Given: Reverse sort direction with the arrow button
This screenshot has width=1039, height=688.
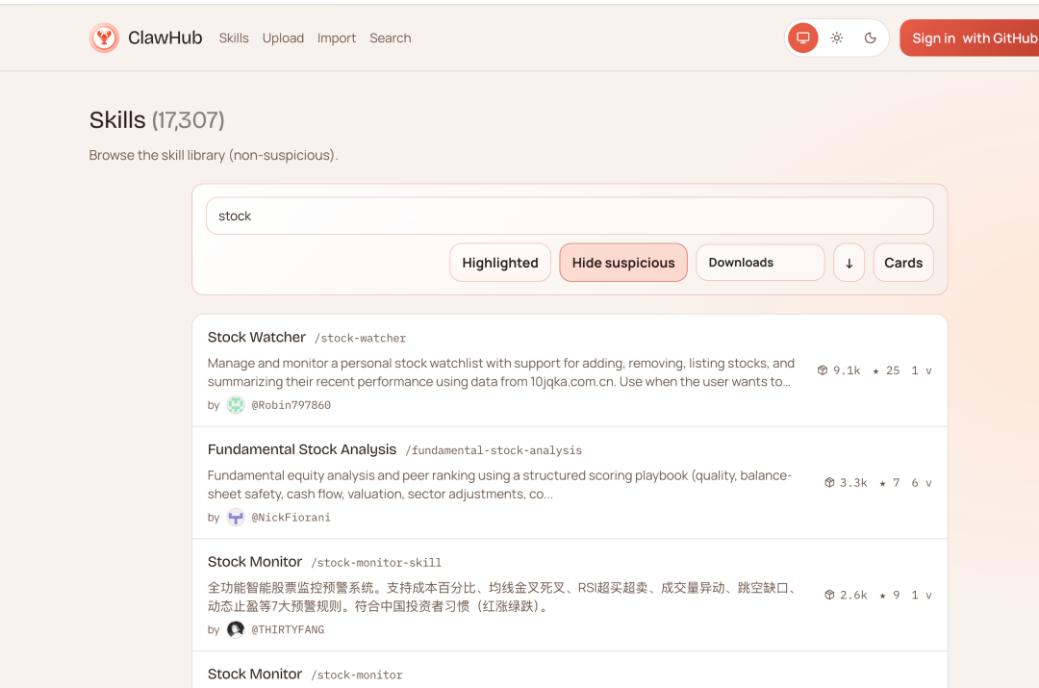Looking at the screenshot, I should [x=849, y=263].
